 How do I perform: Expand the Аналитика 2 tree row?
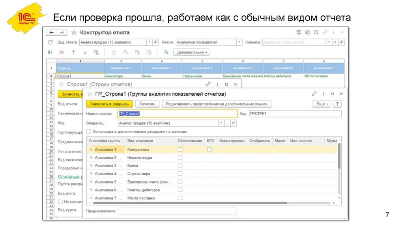(x=91, y=157)
